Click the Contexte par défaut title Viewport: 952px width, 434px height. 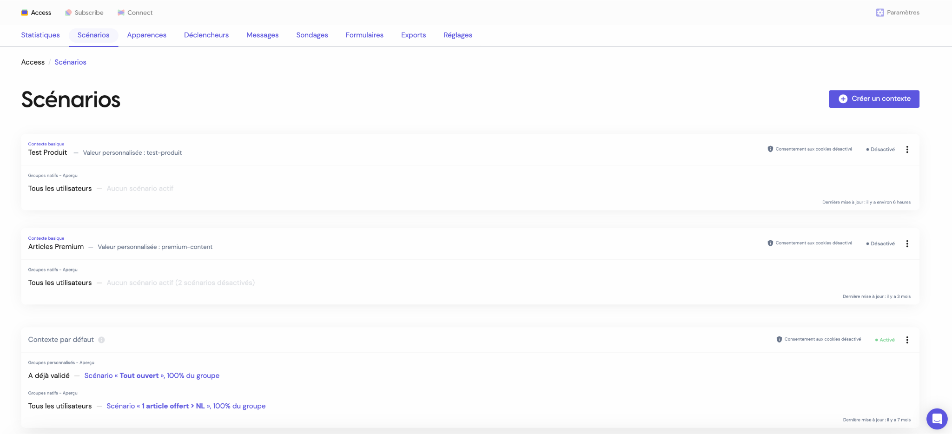pos(61,340)
